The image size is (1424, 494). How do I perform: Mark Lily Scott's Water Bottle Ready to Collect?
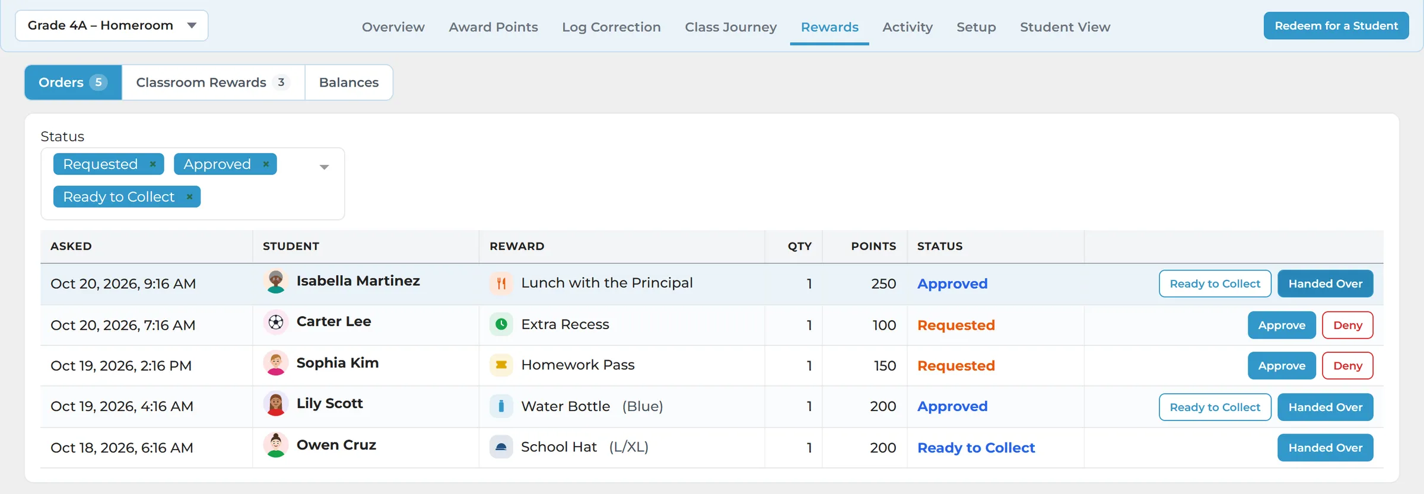[1215, 407]
